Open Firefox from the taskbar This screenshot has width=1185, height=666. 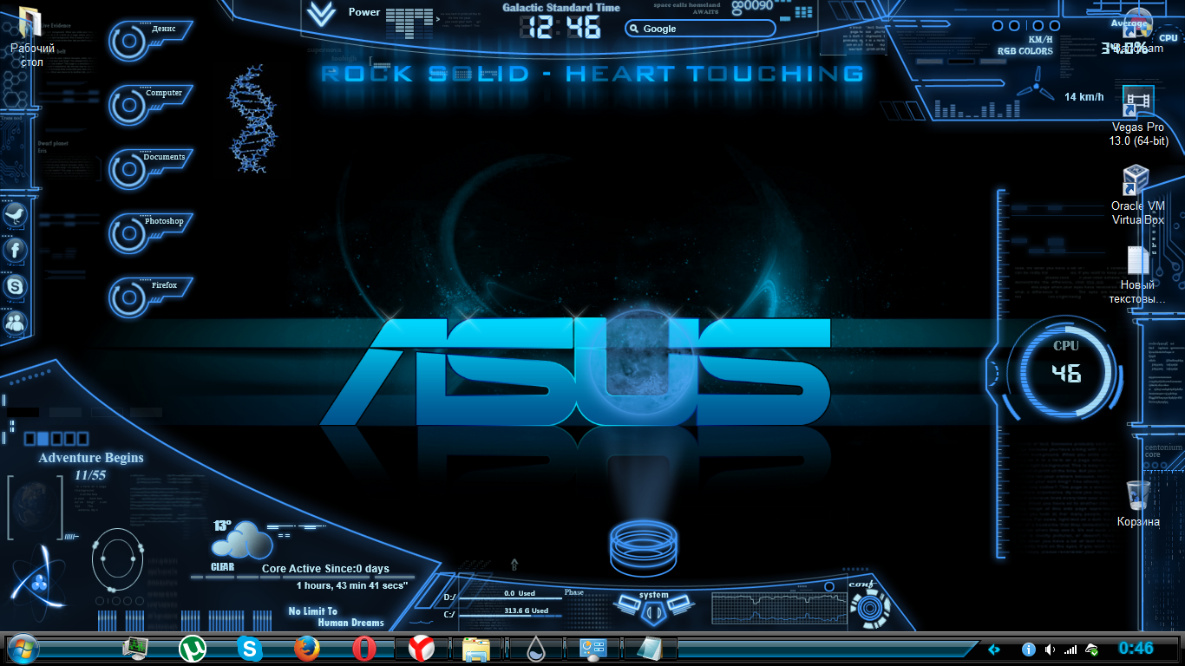click(306, 648)
